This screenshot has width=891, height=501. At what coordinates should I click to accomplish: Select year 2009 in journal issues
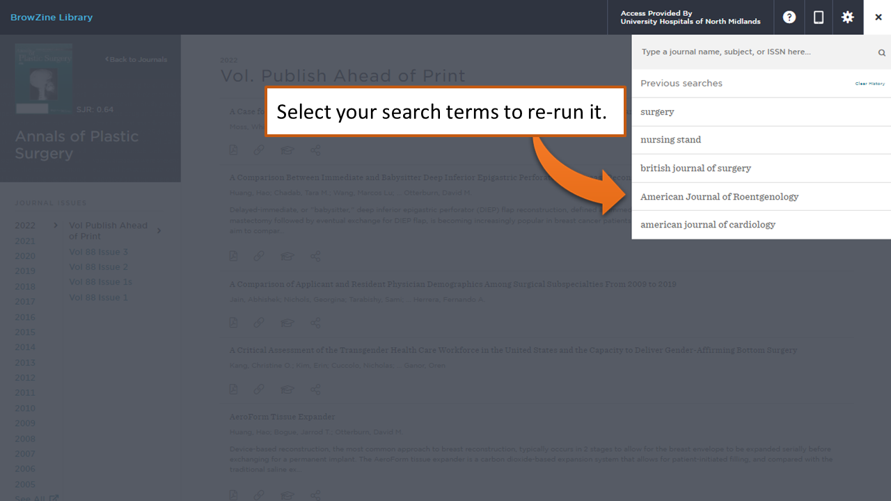click(25, 423)
